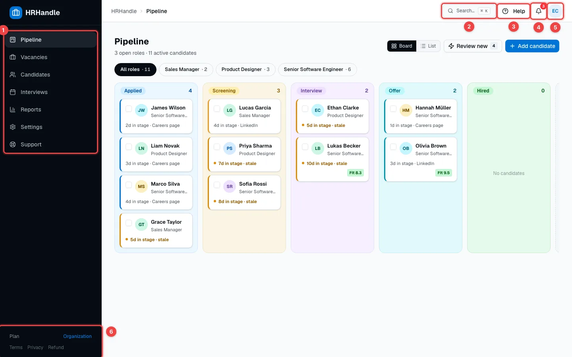Click the Support lifebuoy icon in sidebar
Screen dimensions: 572x357
pyautogui.click(x=13, y=144)
